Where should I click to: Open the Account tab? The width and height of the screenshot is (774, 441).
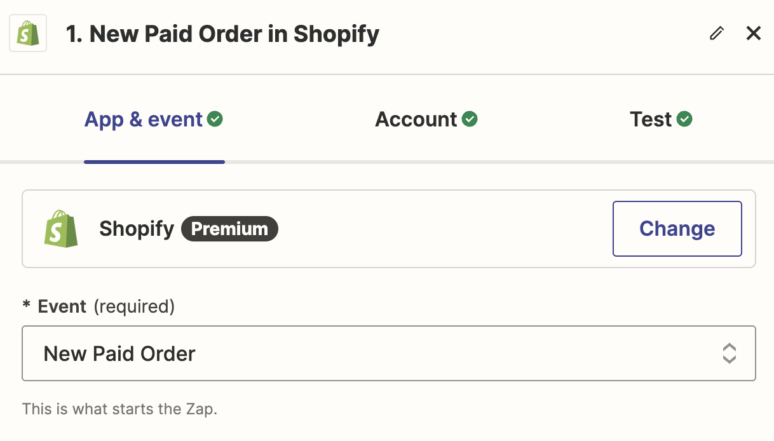click(x=416, y=119)
